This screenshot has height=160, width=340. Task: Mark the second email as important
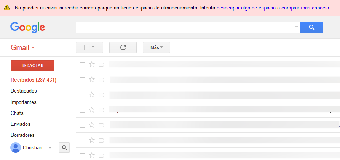102,80
